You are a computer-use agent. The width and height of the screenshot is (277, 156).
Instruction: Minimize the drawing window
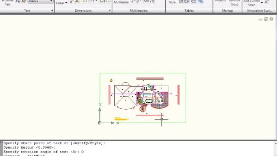tap(261, 19)
